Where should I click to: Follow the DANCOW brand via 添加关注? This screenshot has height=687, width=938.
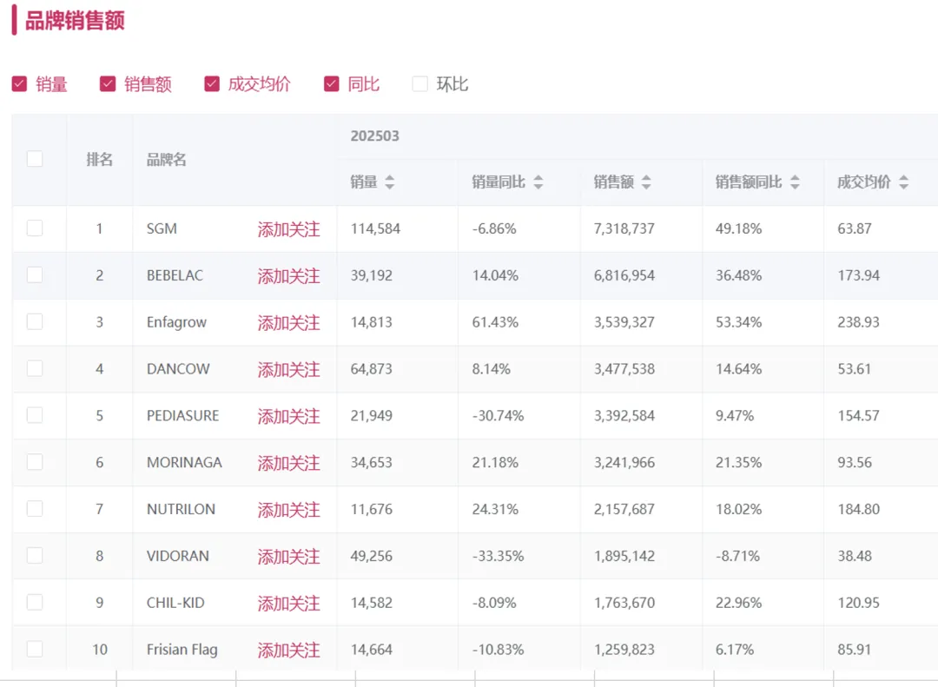[288, 370]
